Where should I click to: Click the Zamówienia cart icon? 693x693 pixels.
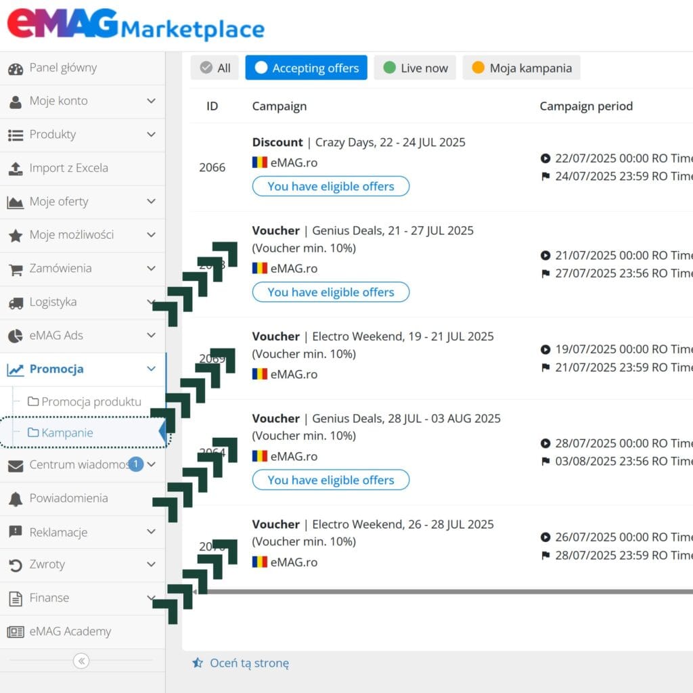[x=16, y=269]
